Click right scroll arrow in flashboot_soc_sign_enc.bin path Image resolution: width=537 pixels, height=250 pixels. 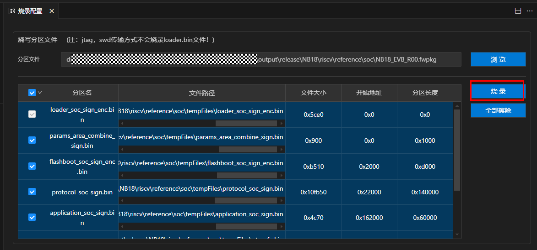pos(282,175)
